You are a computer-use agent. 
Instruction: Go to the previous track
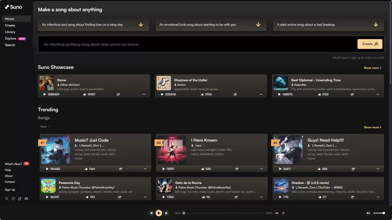151,213
